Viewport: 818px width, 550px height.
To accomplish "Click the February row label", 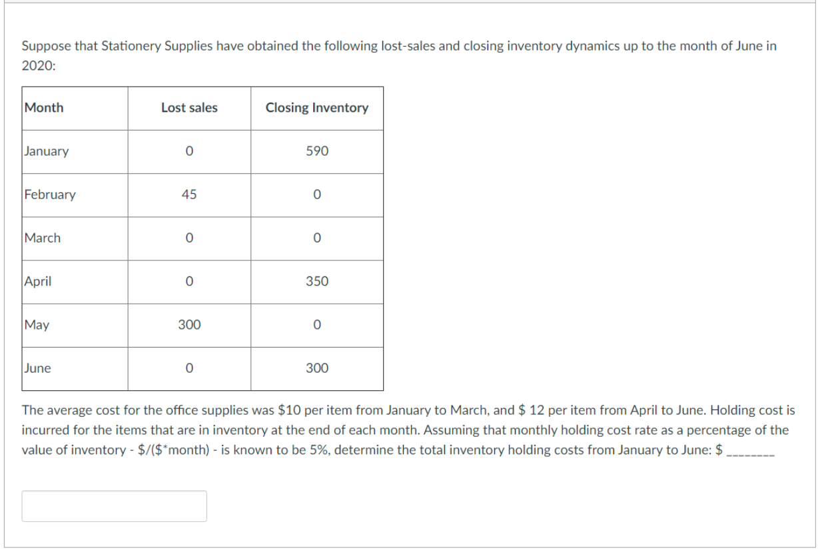I will (x=47, y=194).
